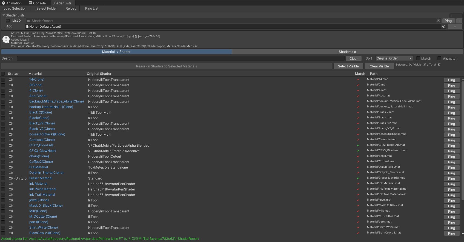This screenshot has height=242, width=464.
Task: Click the scrollbar down arrow of the material list
Action: click(463, 234)
